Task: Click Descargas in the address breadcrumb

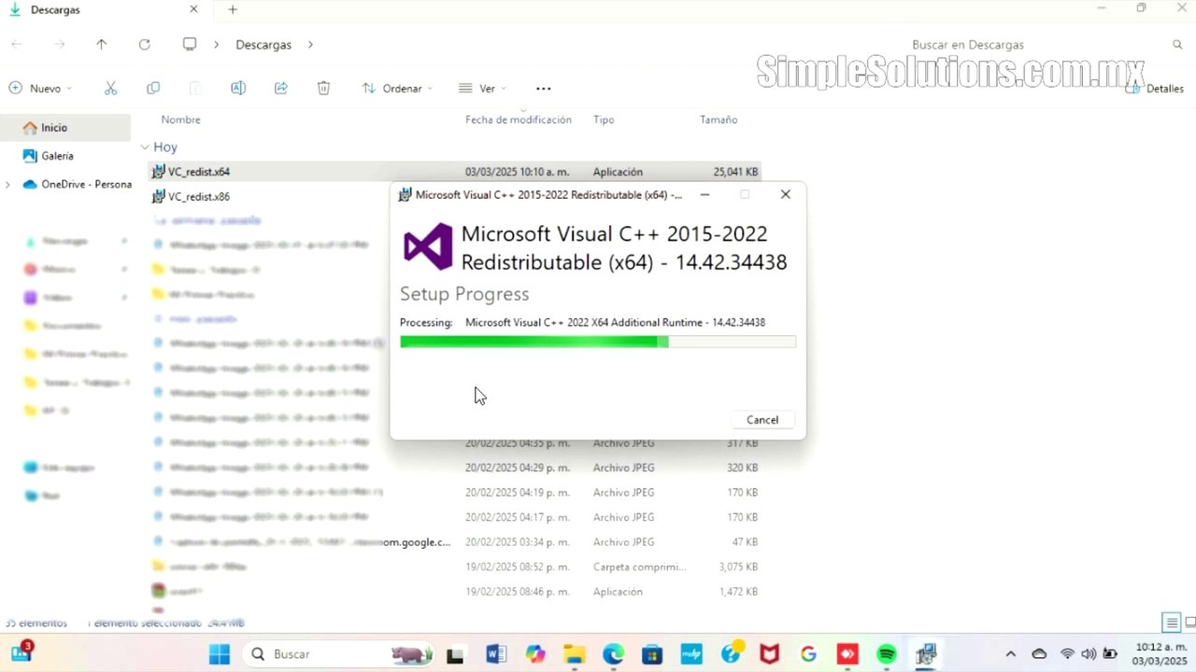Action: coord(263,45)
